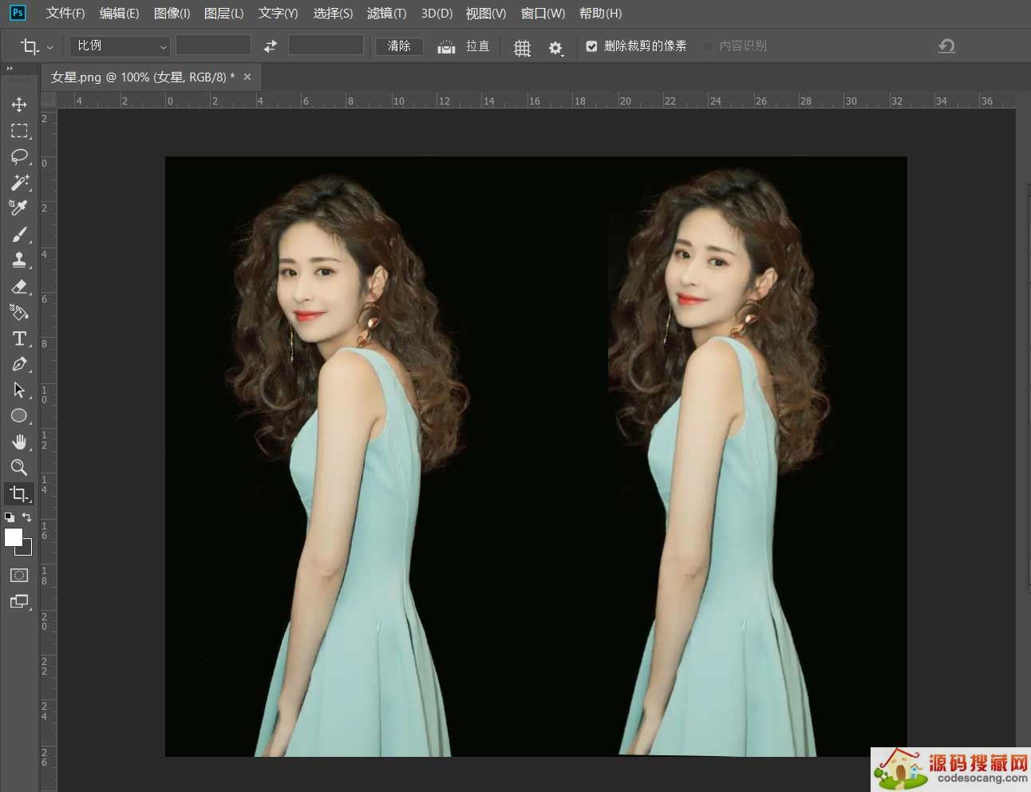Click the 清除 clear button
Image resolution: width=1031 pixels, height=792 pixels.
tap(399, 46)
